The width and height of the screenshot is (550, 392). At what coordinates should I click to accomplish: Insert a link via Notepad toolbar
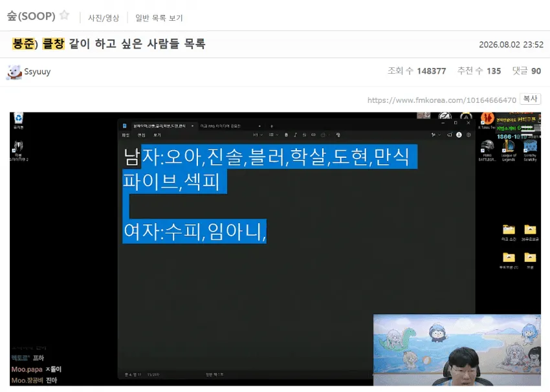coord(313,135)
